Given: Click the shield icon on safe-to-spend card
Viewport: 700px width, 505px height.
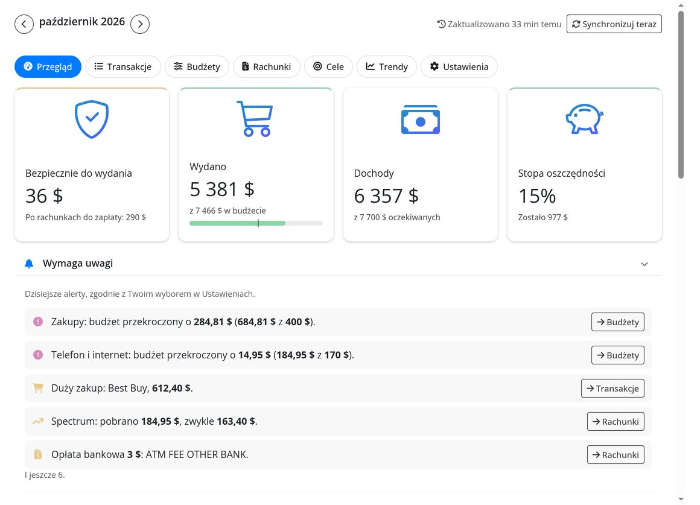Looking at the screenshot, I should click(x=92, y=119).
